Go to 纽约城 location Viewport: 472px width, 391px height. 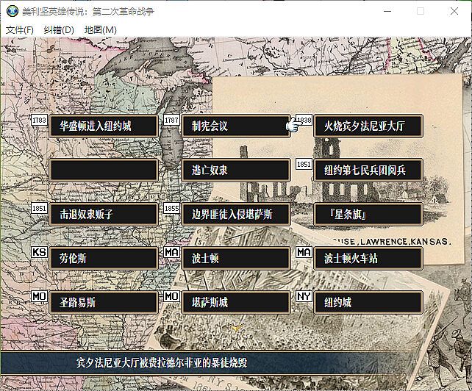(368, 302)
